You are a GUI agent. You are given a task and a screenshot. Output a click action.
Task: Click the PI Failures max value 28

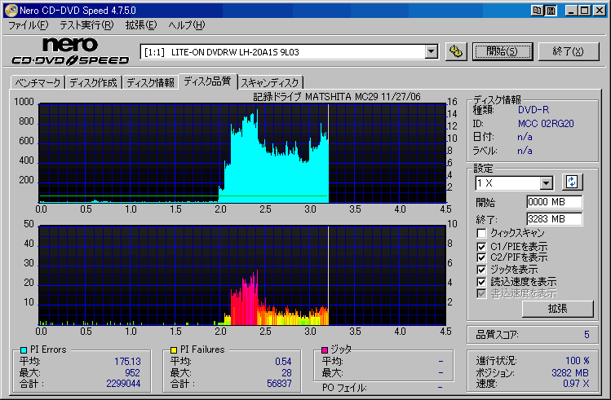(286, 373)
